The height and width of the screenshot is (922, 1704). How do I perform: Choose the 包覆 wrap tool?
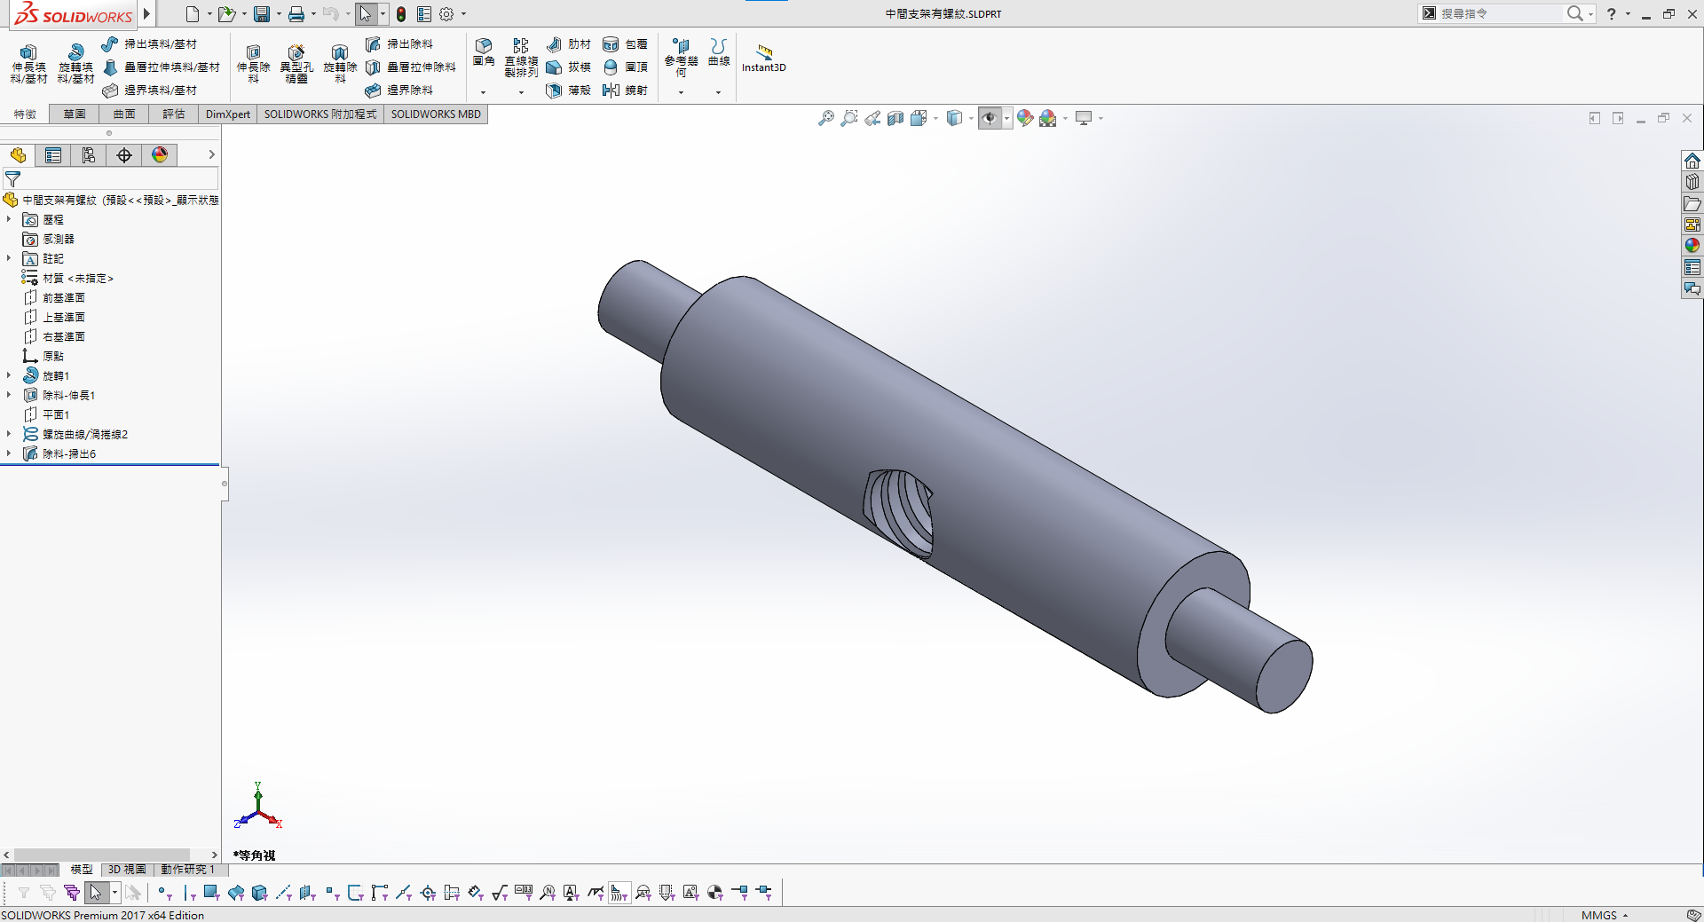(x=625, y=43)
